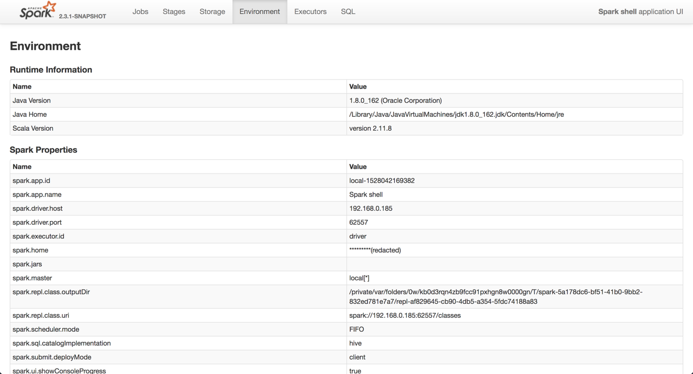
Task: Sort Runtime Information by Name column
Action: pos(22,86)
